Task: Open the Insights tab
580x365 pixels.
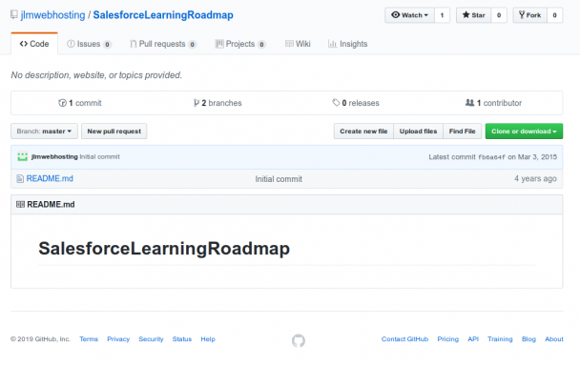Action: [x=347, y=44]
